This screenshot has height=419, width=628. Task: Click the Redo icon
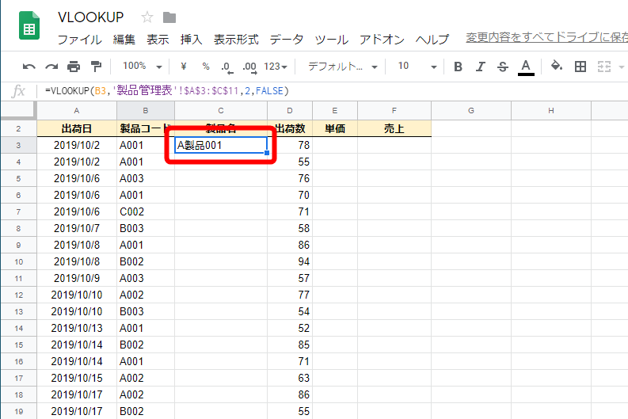pos(51,67)
